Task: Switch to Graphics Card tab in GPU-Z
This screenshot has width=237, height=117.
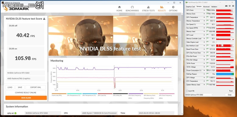Action: coord(190,7)
